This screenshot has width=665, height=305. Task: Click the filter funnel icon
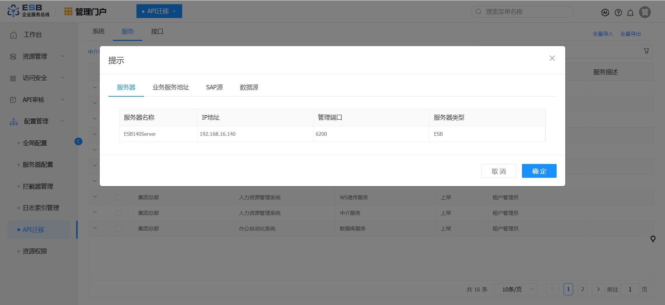click(646, 51)
